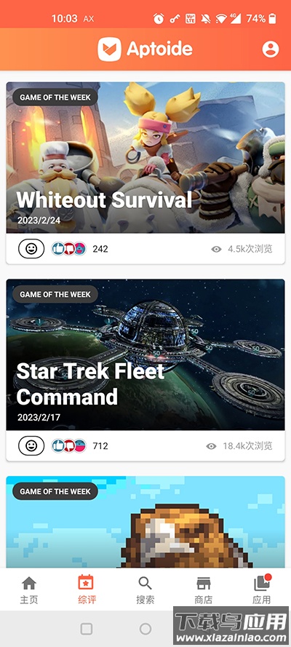Tap the Aptoide logo in header

point(145,49)
